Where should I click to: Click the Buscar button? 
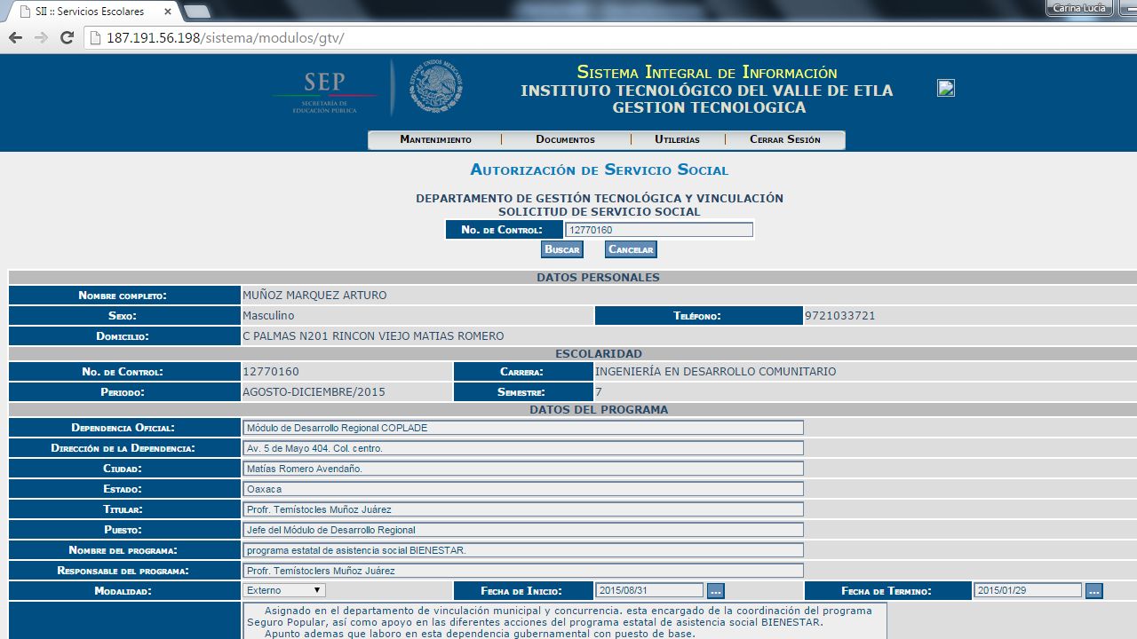pyautogui.click(x=562, y=249)
